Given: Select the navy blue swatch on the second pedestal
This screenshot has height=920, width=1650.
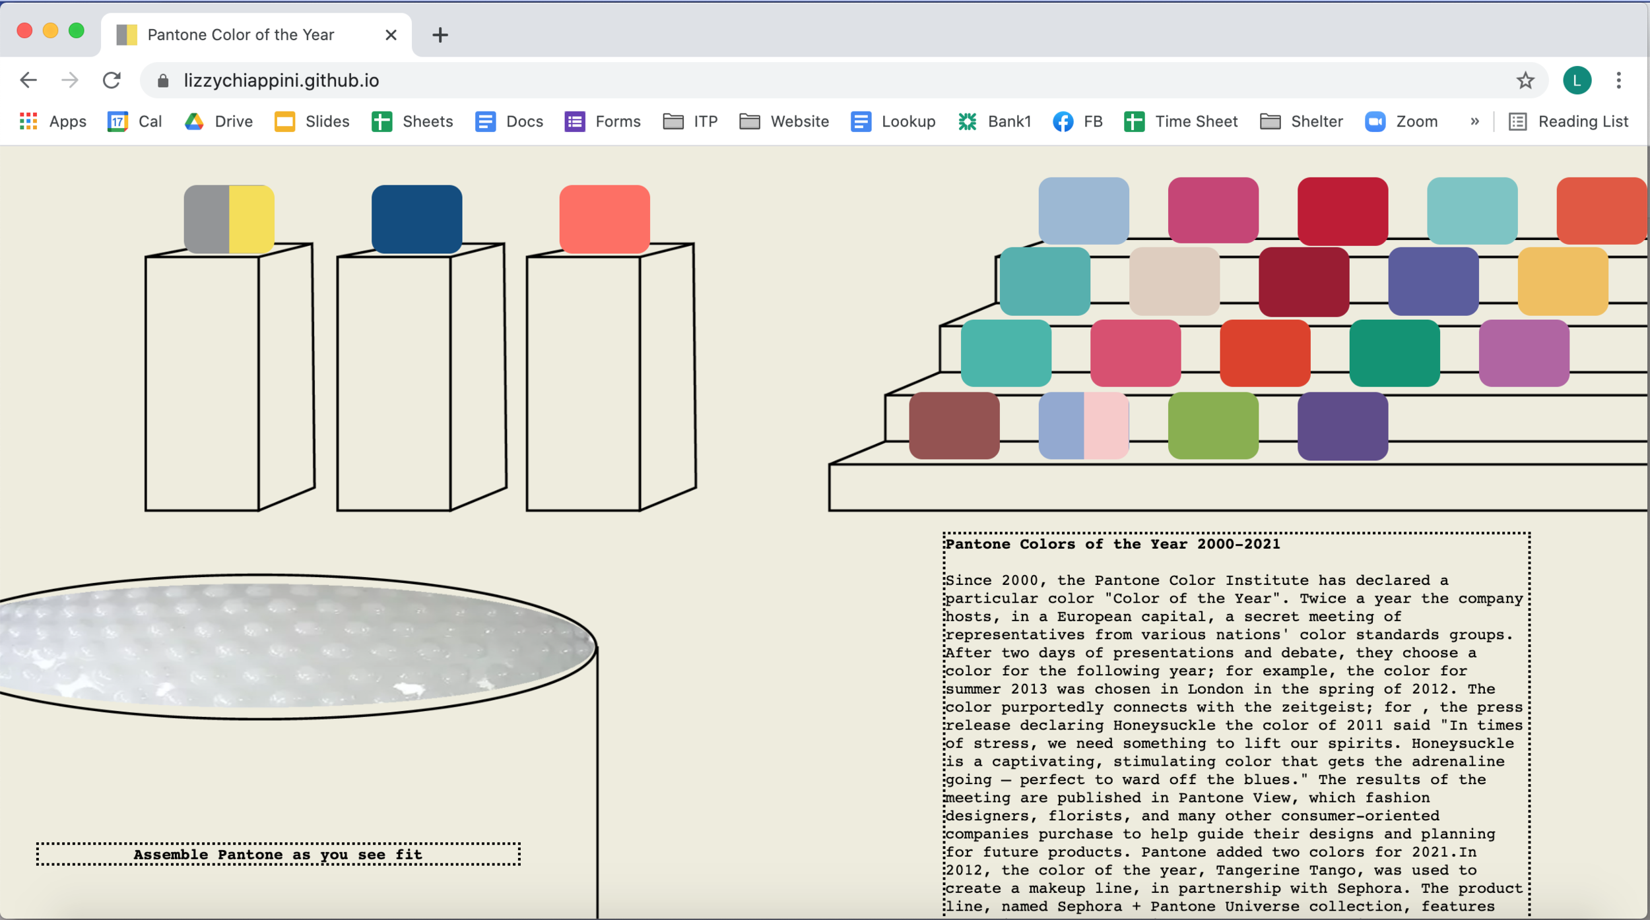Looking at the screenshot, I should coord(416,219).
